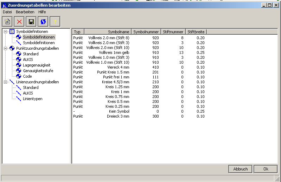Image resolution: width=281 pixels, height=182 pixels.
Task: Select row Kreis 1.25 mm
Action: click(x=139, y=87)
